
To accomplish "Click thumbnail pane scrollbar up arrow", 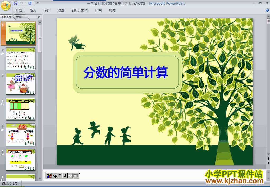I will coord(40,22).
